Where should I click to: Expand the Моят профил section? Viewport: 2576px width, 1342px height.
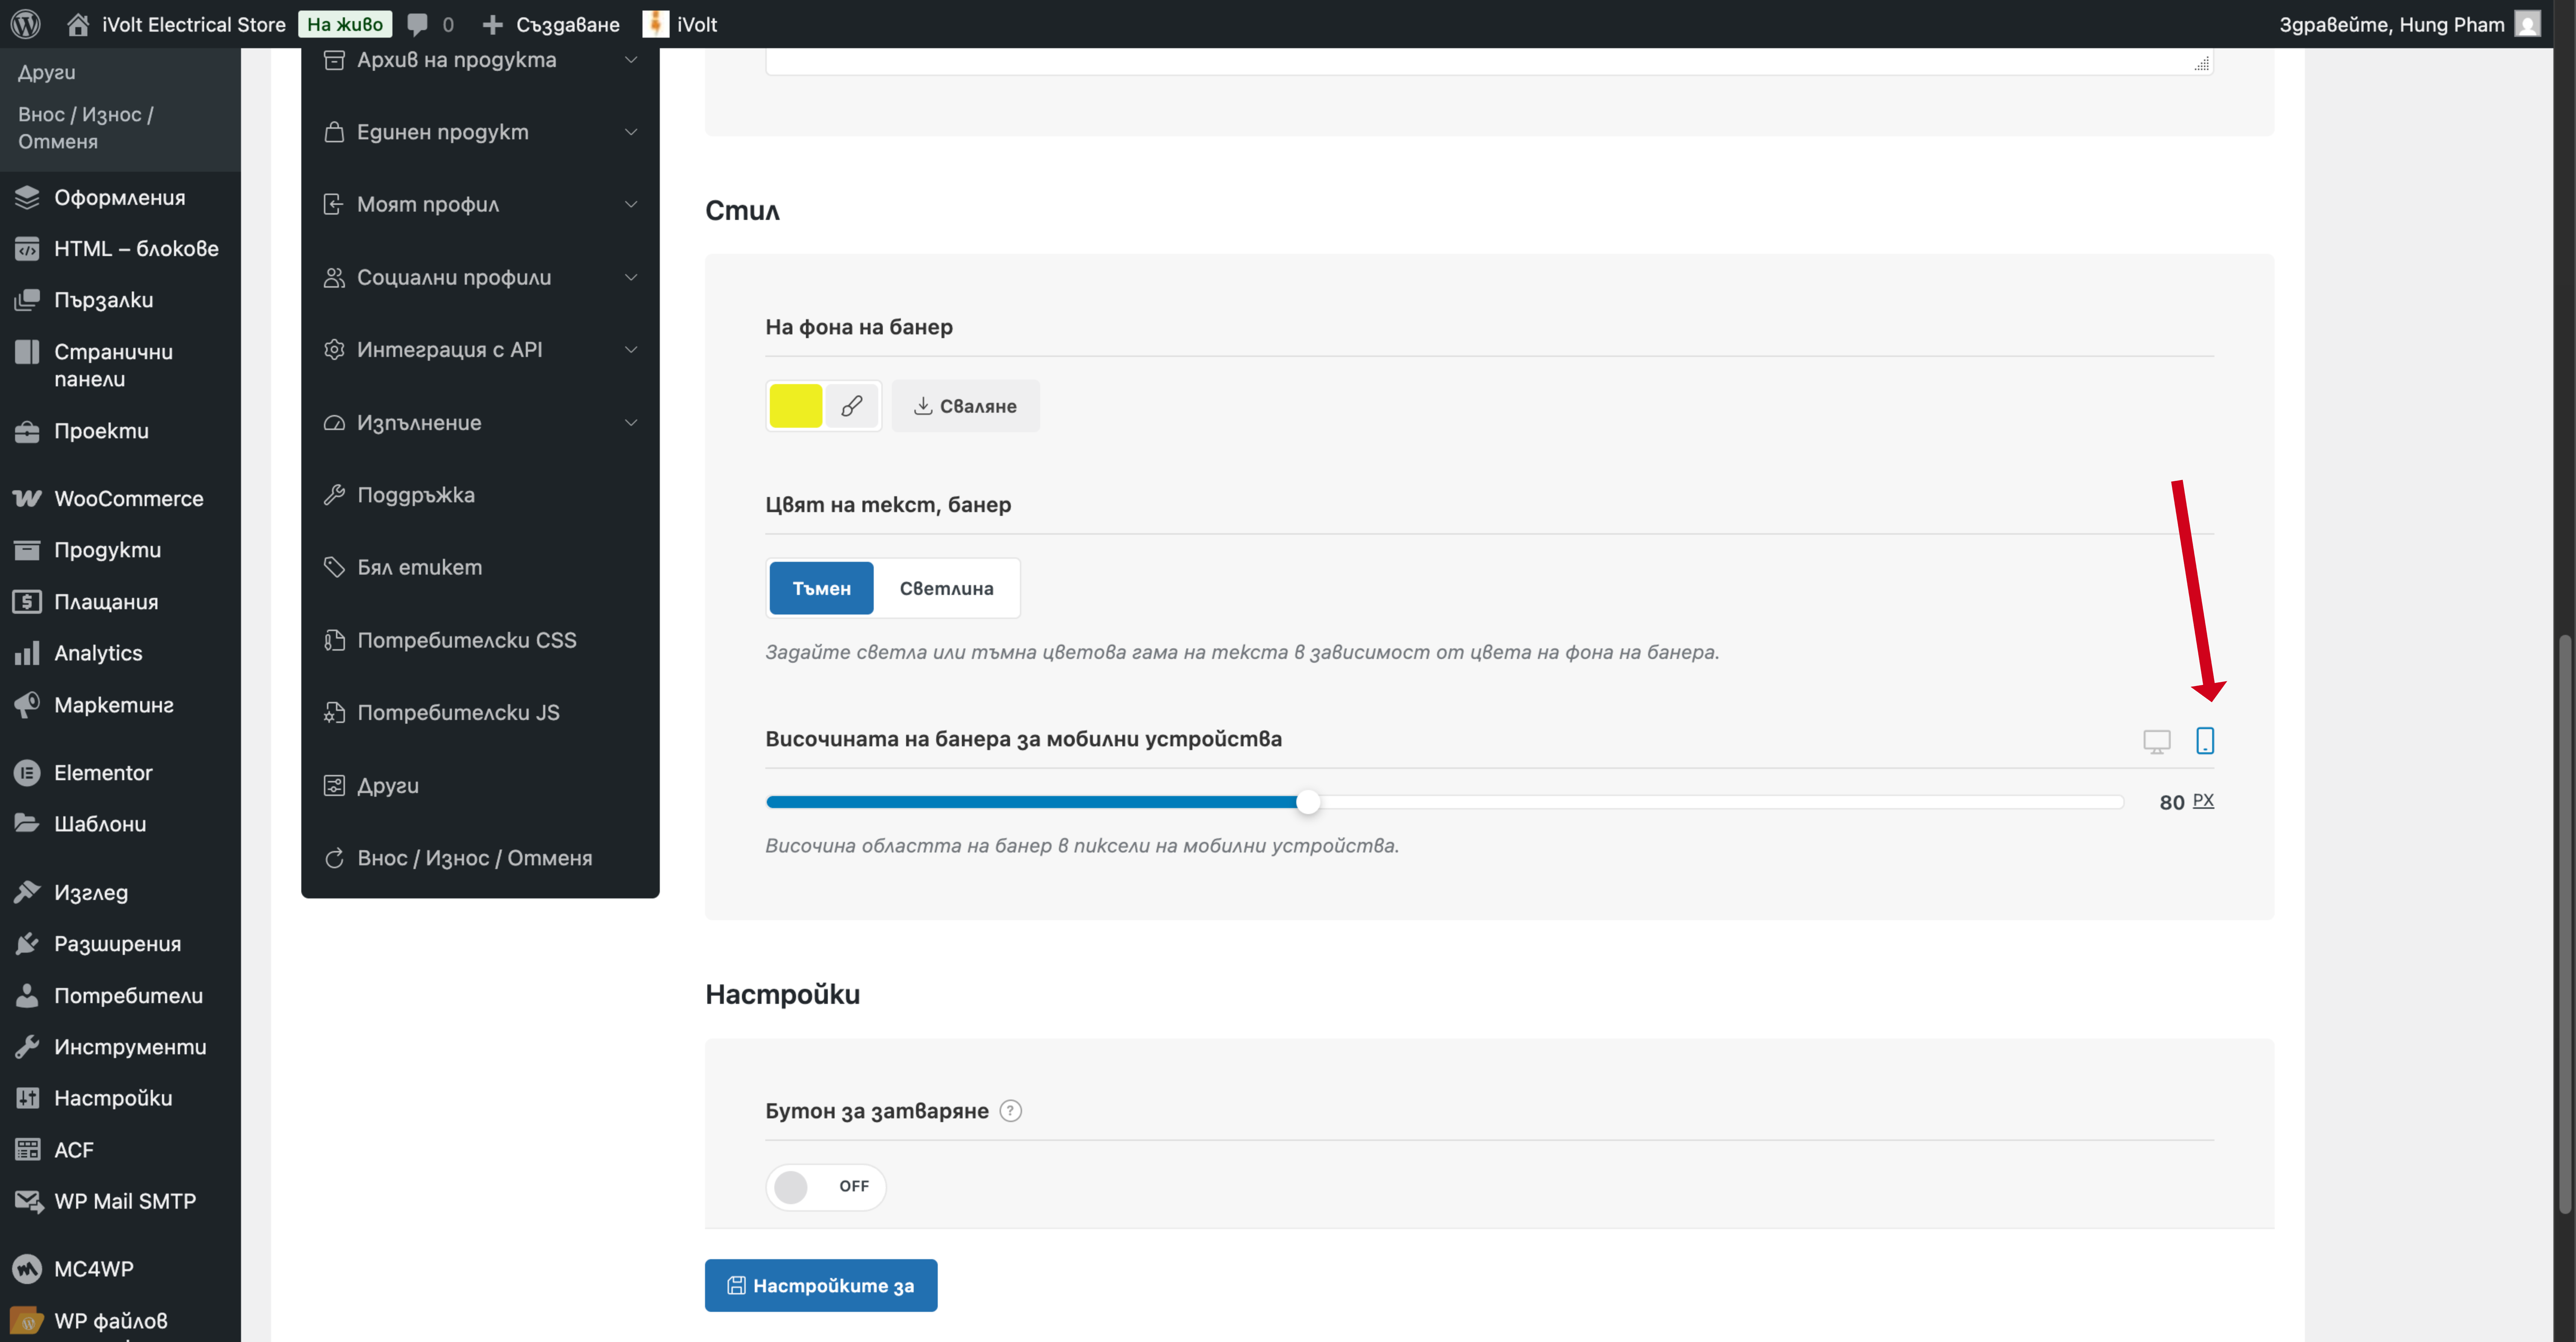pos(480,205)
